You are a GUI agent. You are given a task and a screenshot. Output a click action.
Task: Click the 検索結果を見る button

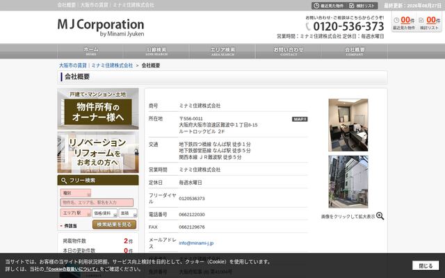pyautogui.click(x=114, y=224)
